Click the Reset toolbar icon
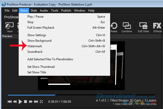Viewport: 163px width, 109px height. coord(114,27)
